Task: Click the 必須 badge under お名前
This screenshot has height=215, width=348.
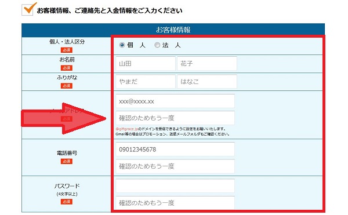Action: (67, 68)
